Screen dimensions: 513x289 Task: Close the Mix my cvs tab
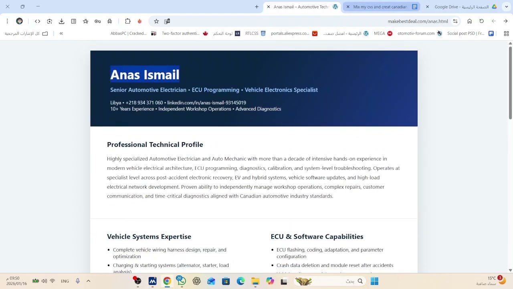click(x=348, y=7)
